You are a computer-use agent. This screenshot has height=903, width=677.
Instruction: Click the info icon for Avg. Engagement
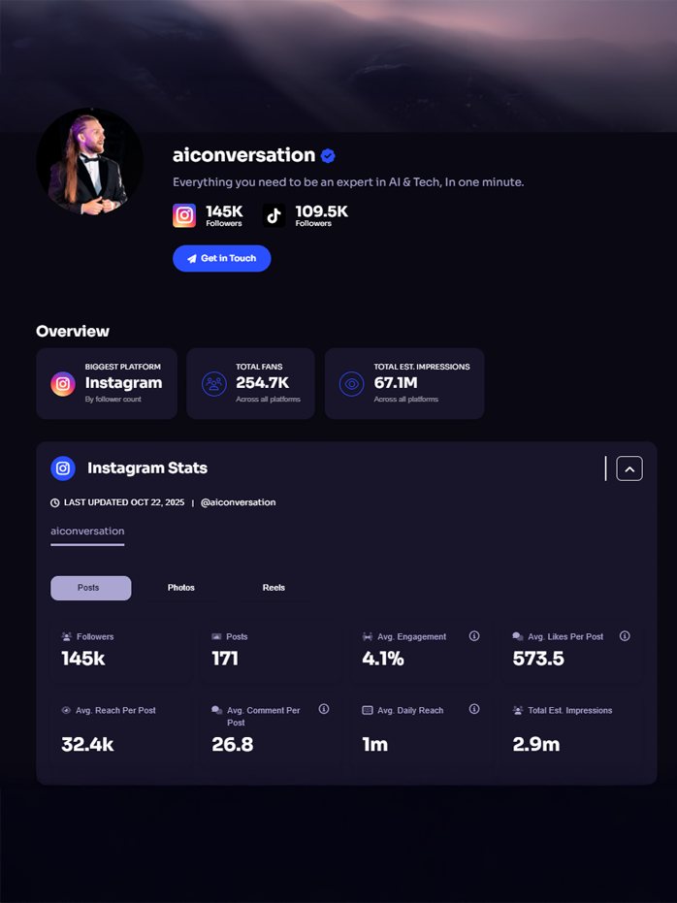click(x=474, y=636)
